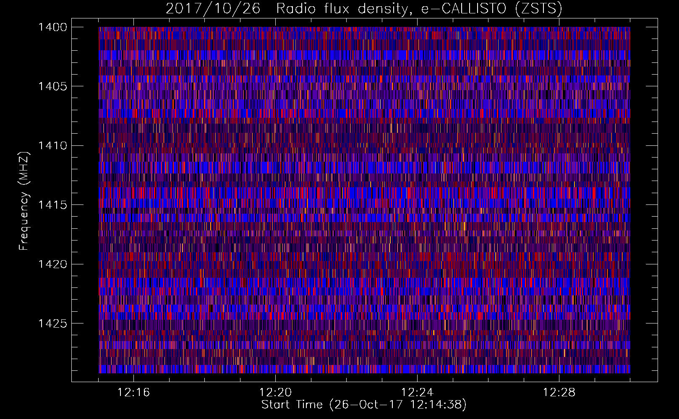Click the 12:16 time tick label

[133, 393]
